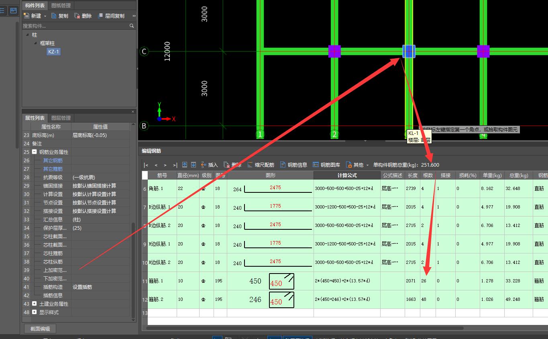Go to the first rebar record icon
This screenshot has width=548, height=339.
pos(147,165)
